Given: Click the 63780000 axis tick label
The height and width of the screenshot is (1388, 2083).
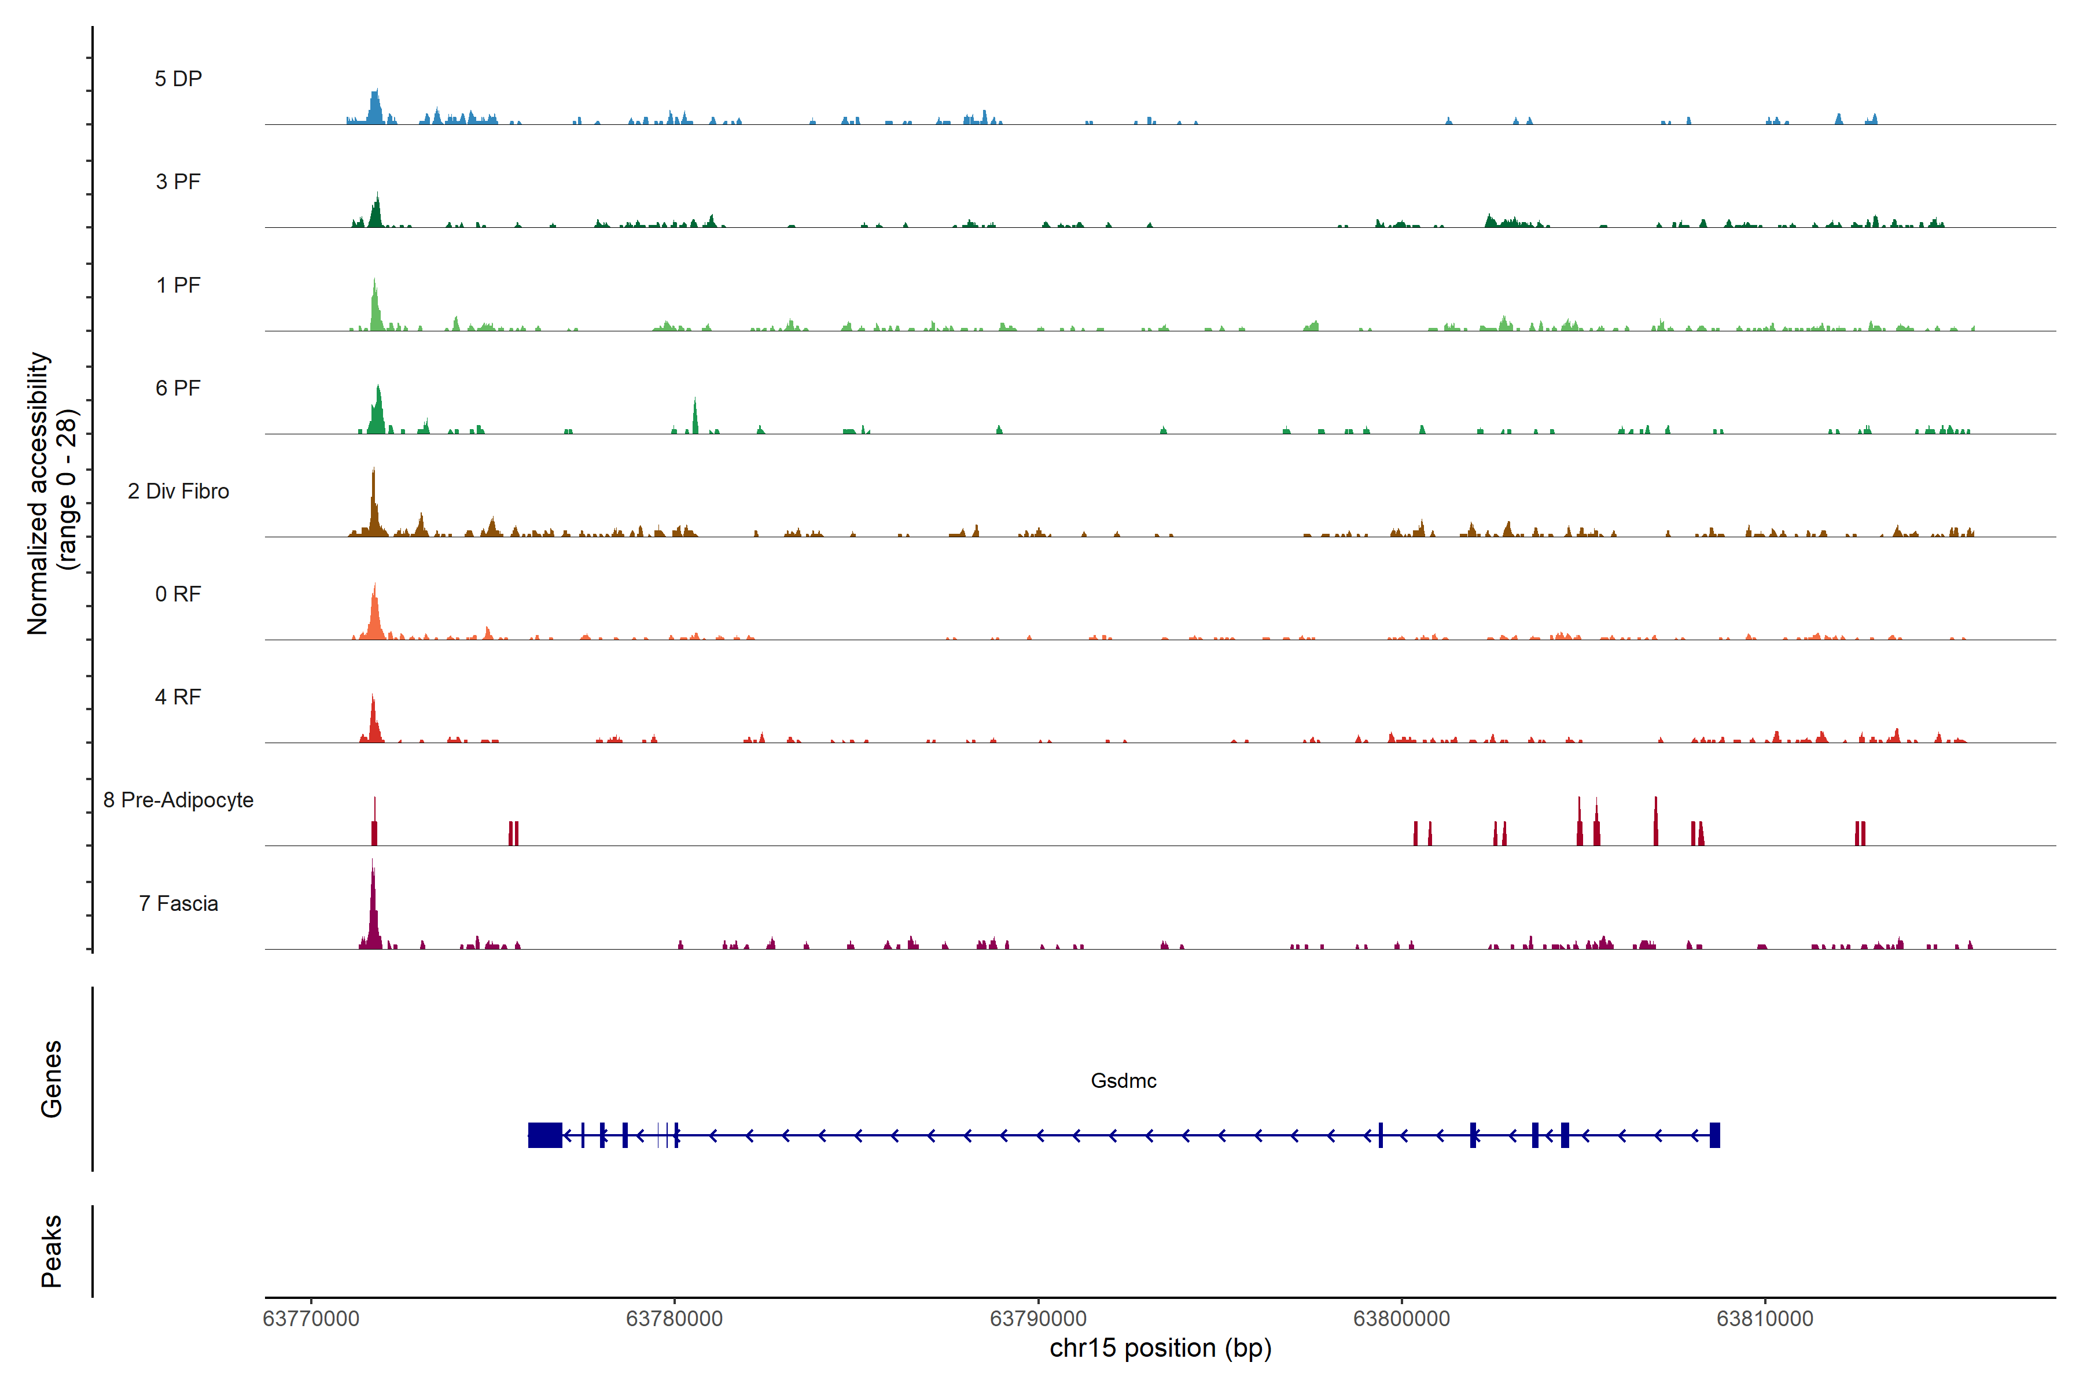Looking at the screenshot, I should coord(674,1318).
